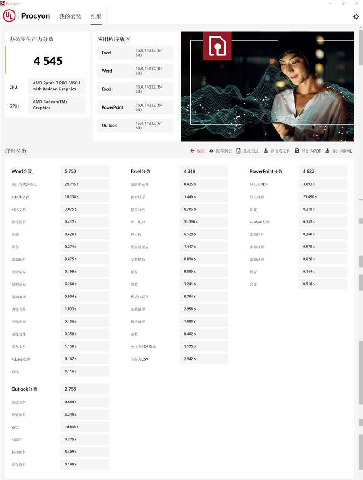Click the 新建预约 value 0.664 s
Viewport: 363px width, 480px height.
click(x=85, y=402)
